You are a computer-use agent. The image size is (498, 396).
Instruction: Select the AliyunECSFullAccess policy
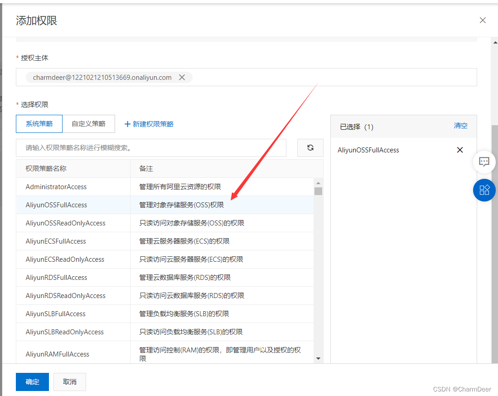[165, 241]
